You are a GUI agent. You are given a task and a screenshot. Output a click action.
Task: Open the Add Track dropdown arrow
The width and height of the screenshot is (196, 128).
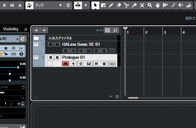coord(44,30)
